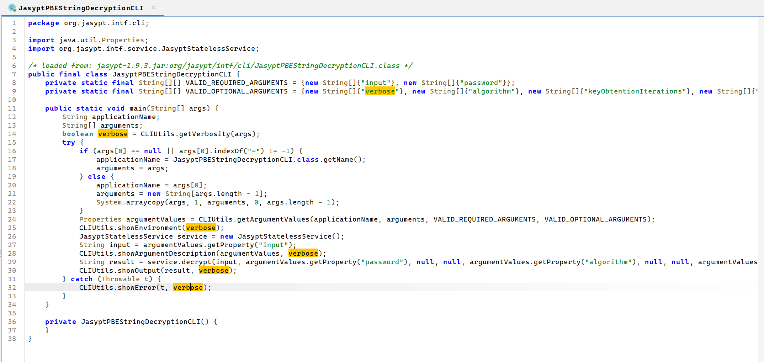Click the 'package' keyword on line 1
Image resolution: width=764 pixels, height=362 pixels.
(44, 23)
